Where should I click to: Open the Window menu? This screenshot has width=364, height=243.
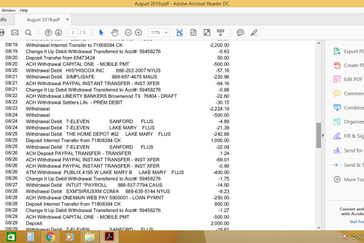coord(8,10)
